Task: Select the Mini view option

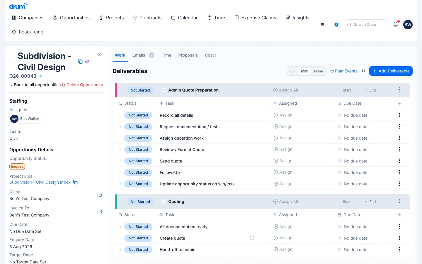Action: (305, 71)
